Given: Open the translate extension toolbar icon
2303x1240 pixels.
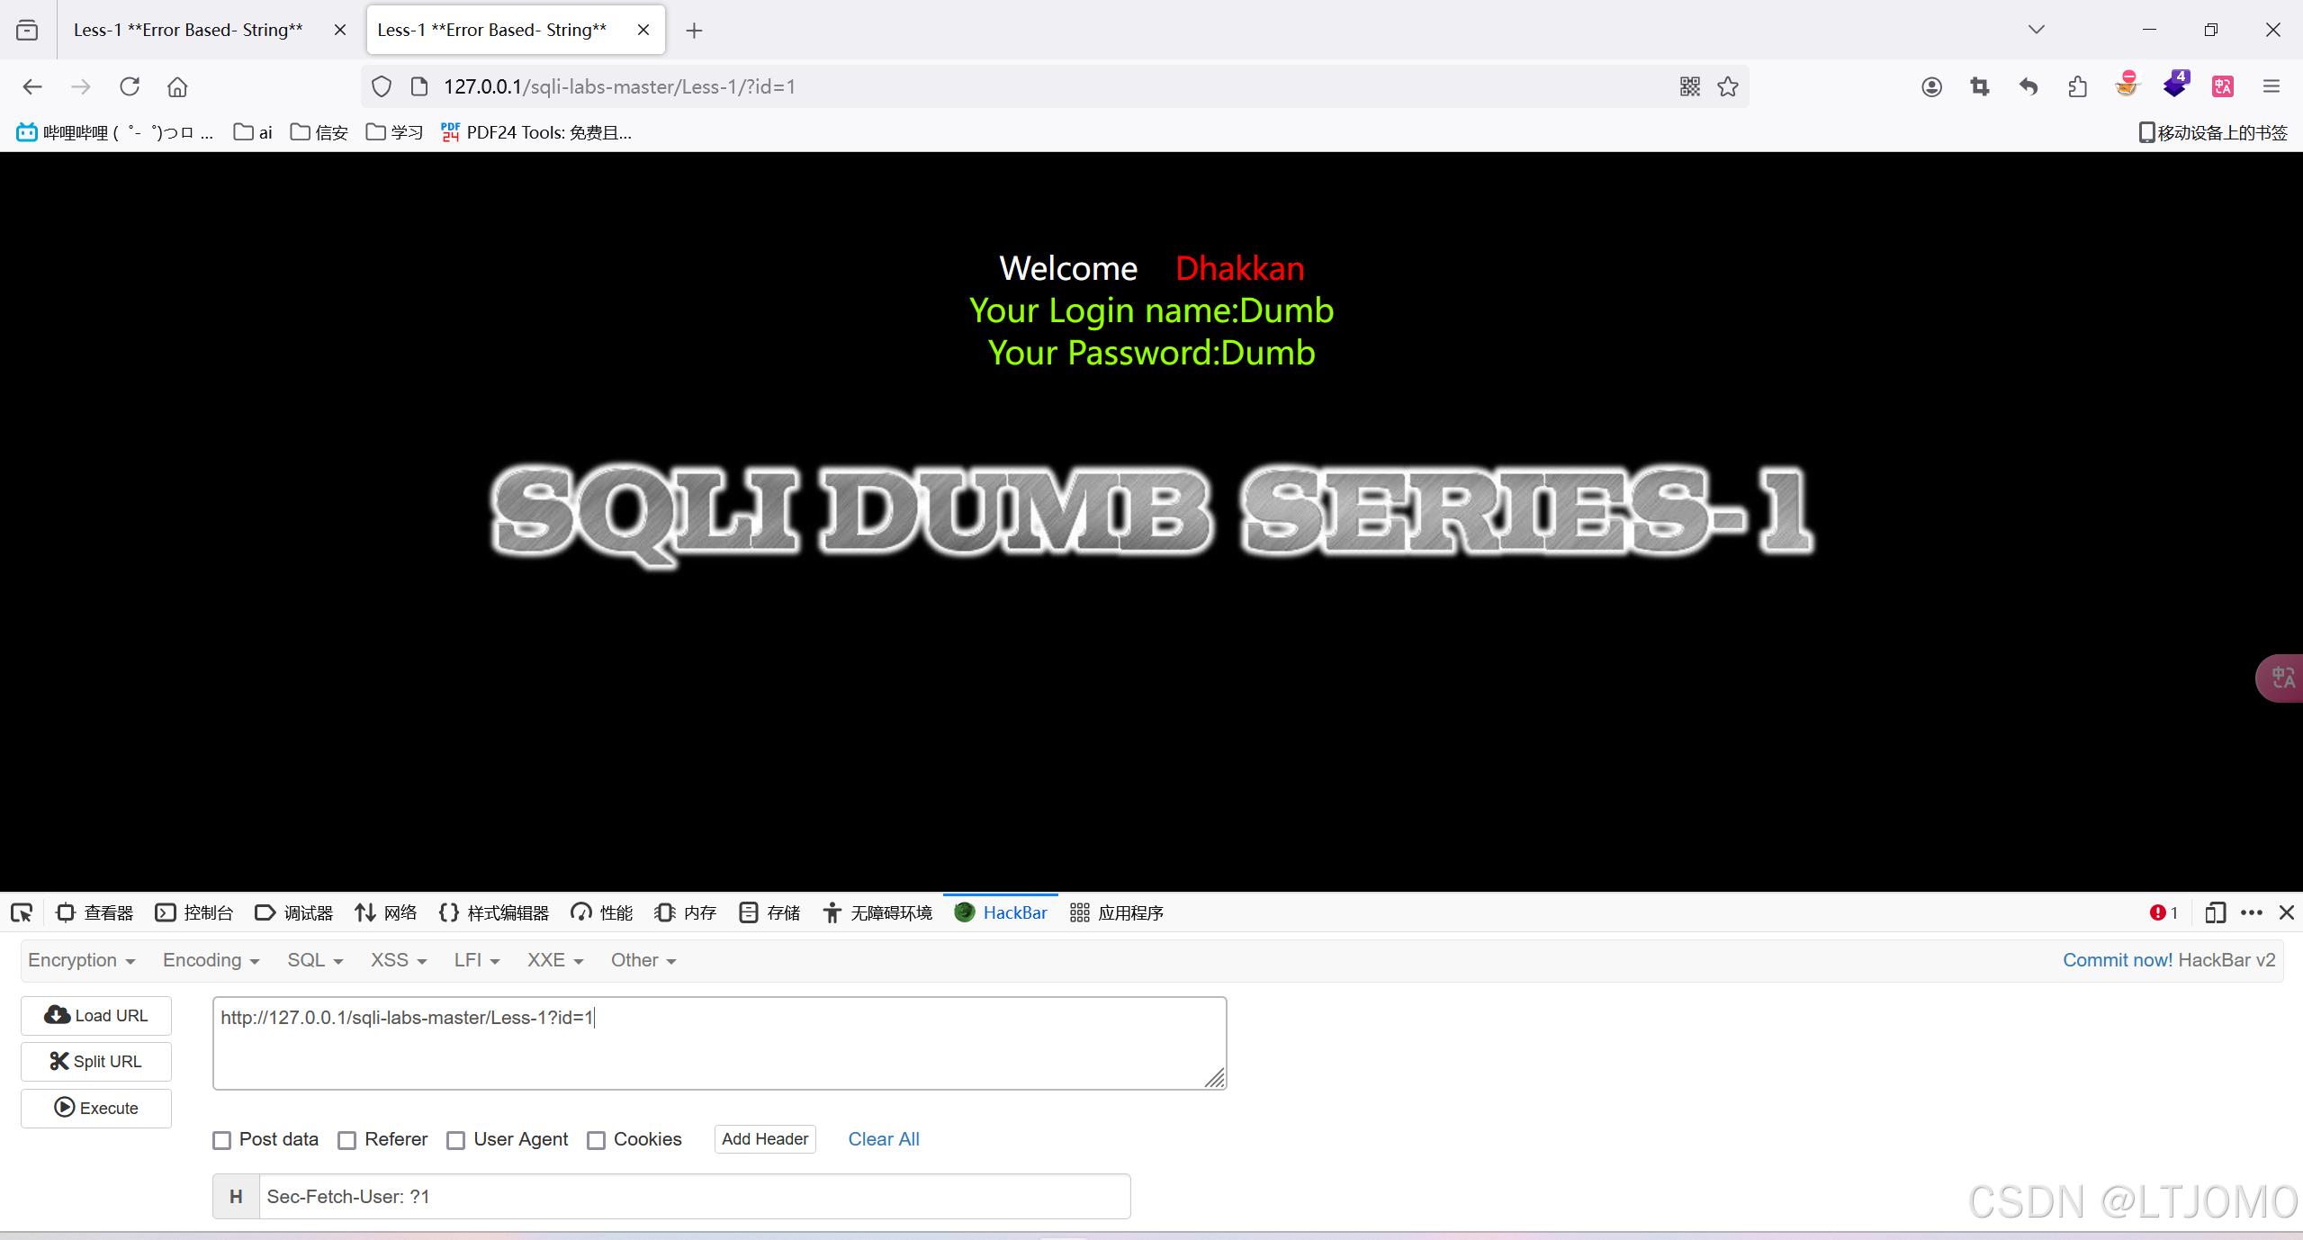Looking at the screenshot, I should (x=2223, y=86).
